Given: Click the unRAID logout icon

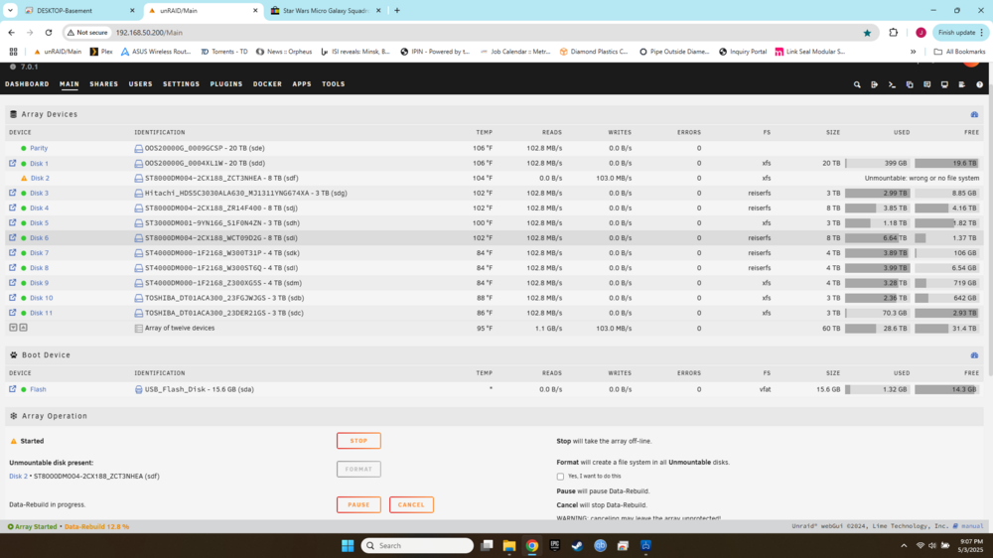Looking at the screenshot, I should (x=875, y=84).
